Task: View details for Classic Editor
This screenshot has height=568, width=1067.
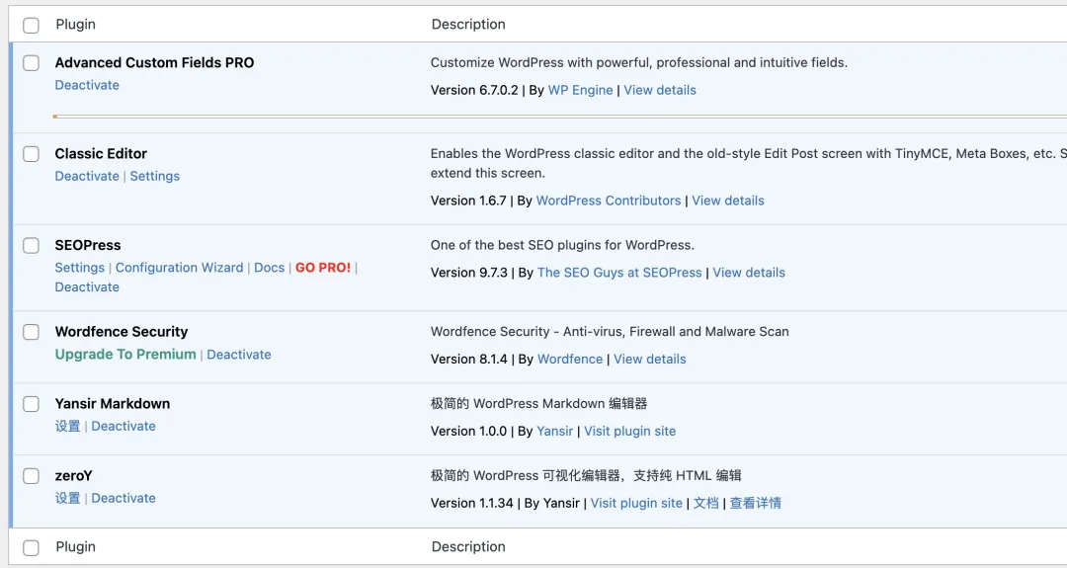Action: (x=728, y=201)
